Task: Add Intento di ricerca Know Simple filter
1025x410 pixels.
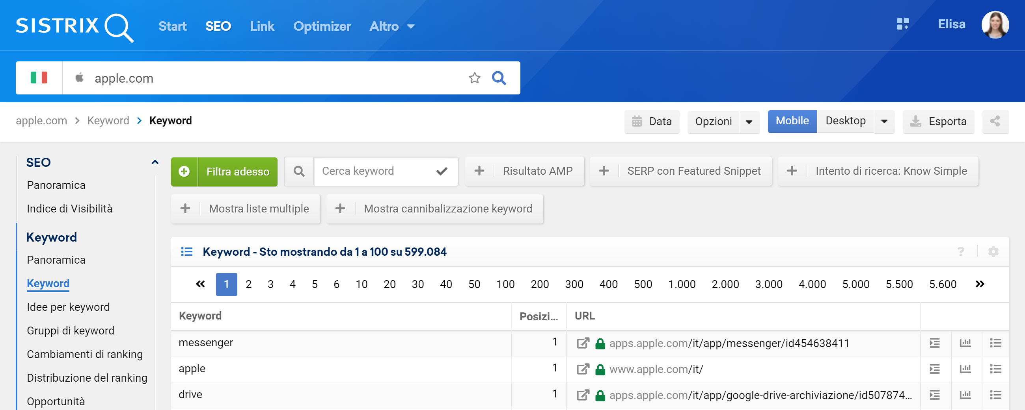Action: [878, 171]
